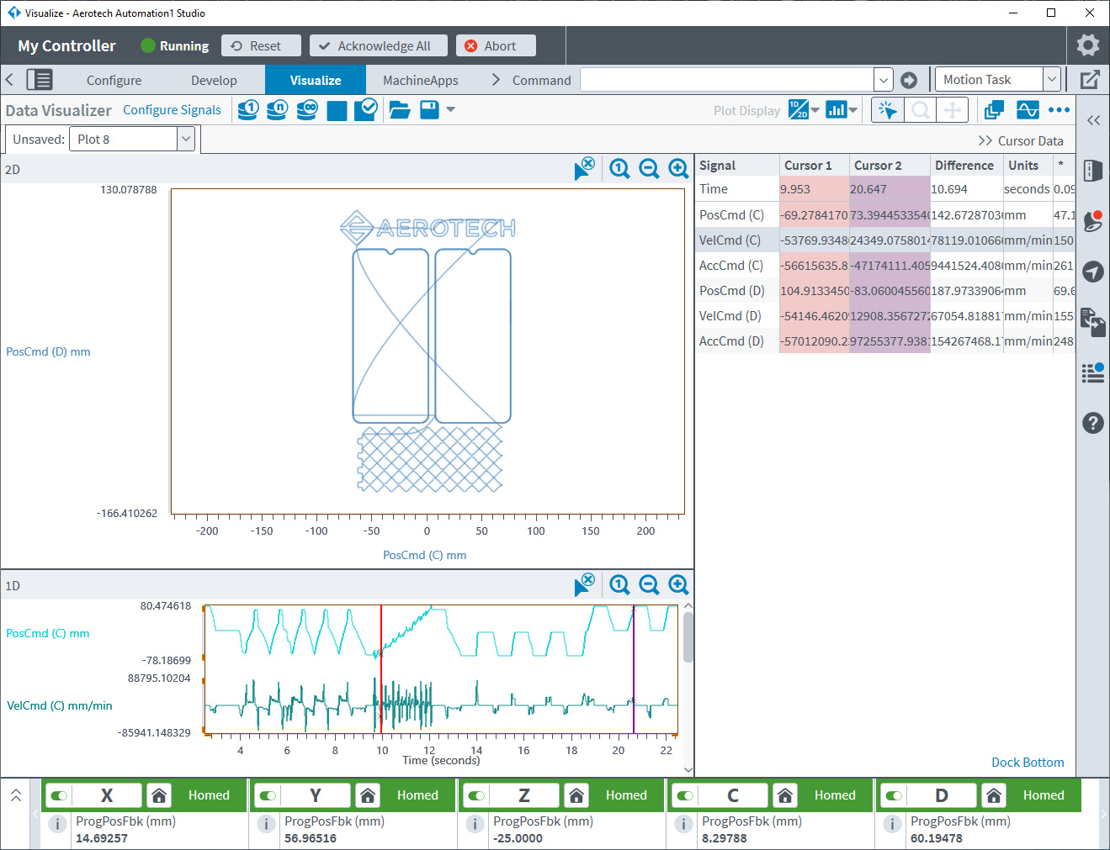Expand command history dropdown
Image resolution: width=1110 pixels, height=850 pixels.
(883, 80)
